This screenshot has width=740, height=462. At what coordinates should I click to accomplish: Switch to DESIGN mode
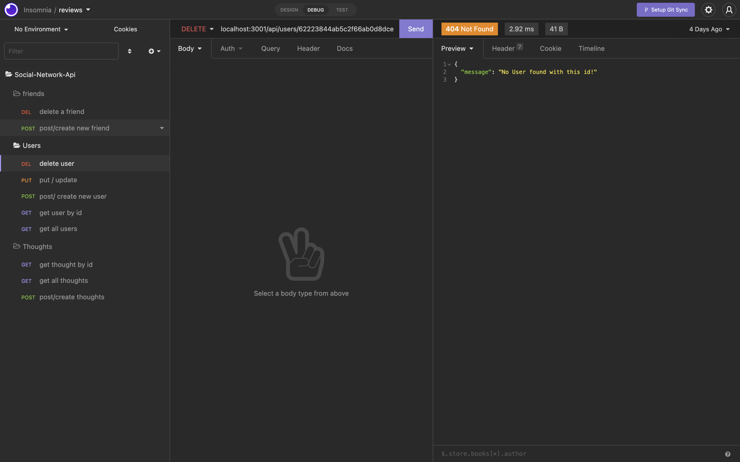click(x=289, y=9)
